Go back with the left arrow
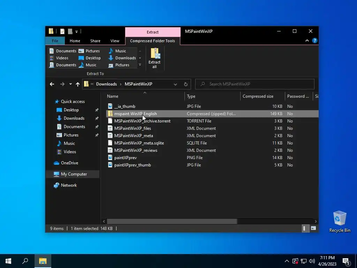This screenshot has height=268, width=357. 52,84
